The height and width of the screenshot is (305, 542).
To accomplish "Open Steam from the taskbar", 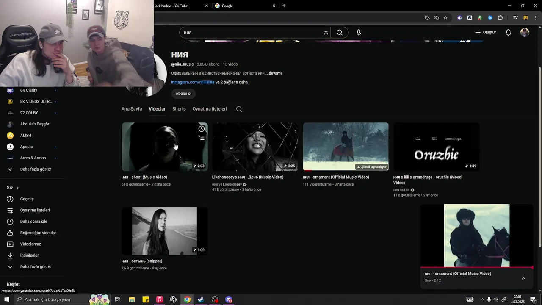I will pos(201,299).
